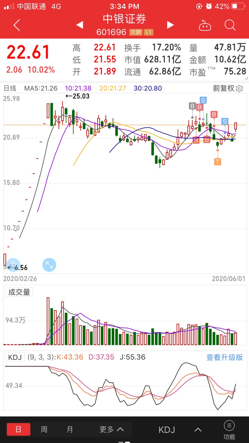249x443 pixels.
Task: Tap the purple 10:21.38 MA value
Action: (78, 88)
